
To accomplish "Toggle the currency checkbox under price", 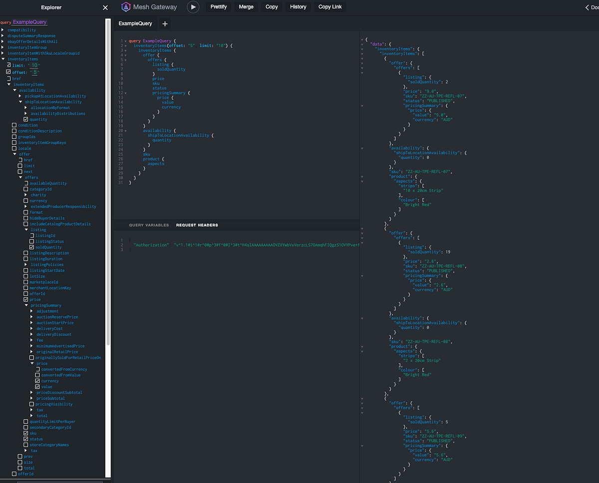I will tap(37, 381).
